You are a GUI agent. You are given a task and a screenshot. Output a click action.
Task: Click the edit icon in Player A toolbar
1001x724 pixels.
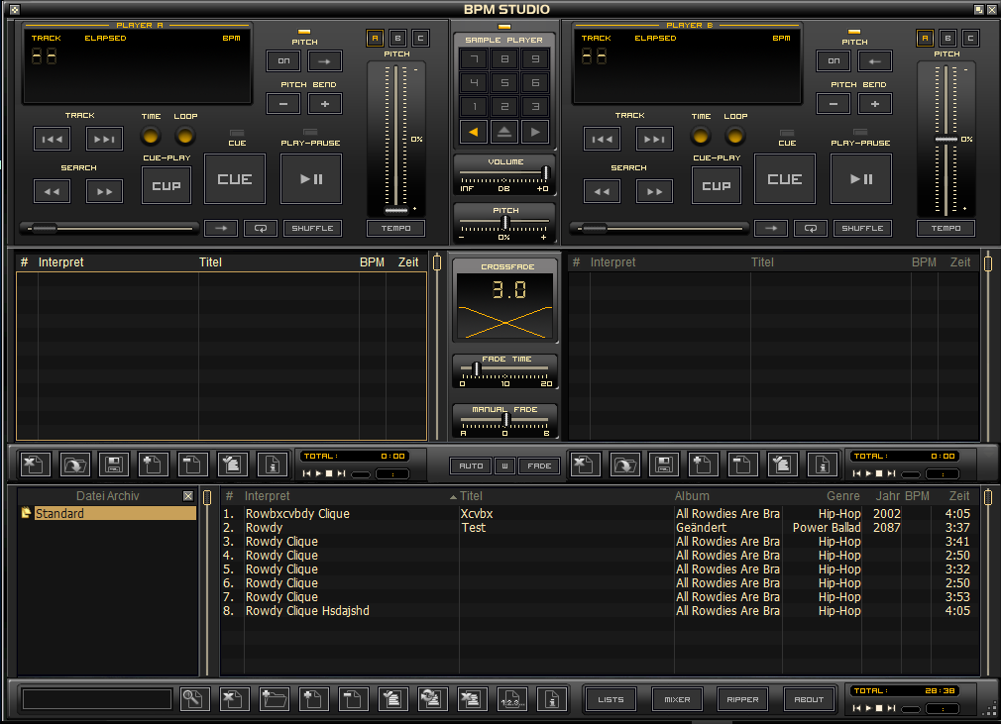coord(232,464)
